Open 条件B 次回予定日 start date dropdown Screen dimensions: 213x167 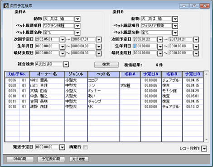tap(160, 40)
